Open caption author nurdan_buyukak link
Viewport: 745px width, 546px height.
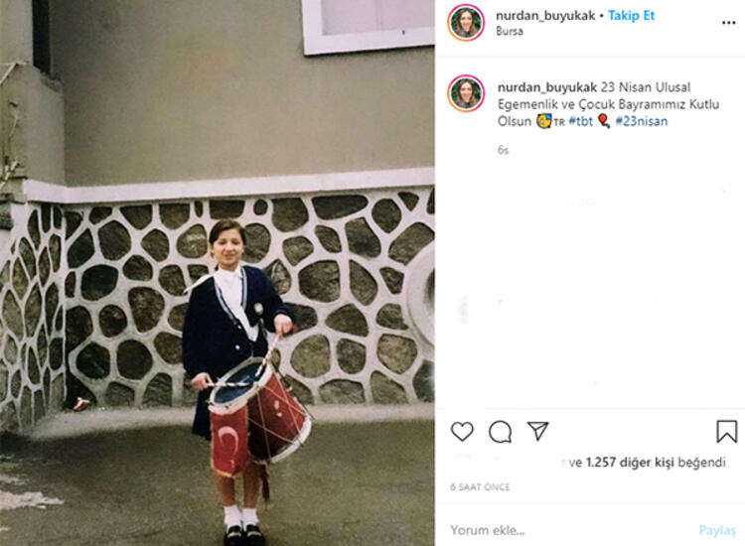click(x=547, y=87)
